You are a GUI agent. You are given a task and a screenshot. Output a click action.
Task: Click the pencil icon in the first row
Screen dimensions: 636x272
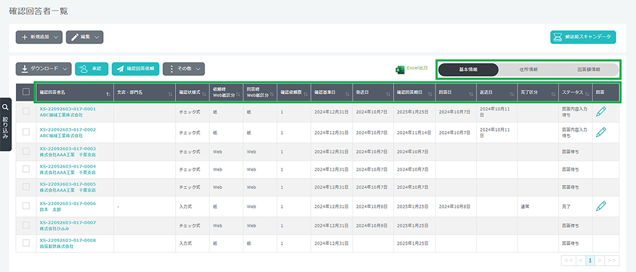601,112
